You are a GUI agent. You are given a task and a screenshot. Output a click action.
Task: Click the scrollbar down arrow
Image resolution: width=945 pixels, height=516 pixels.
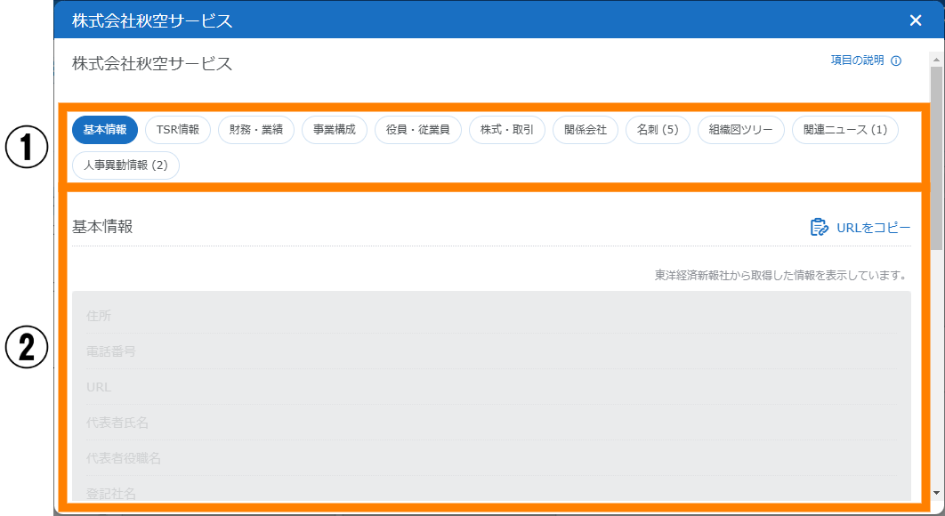point(936,493)
